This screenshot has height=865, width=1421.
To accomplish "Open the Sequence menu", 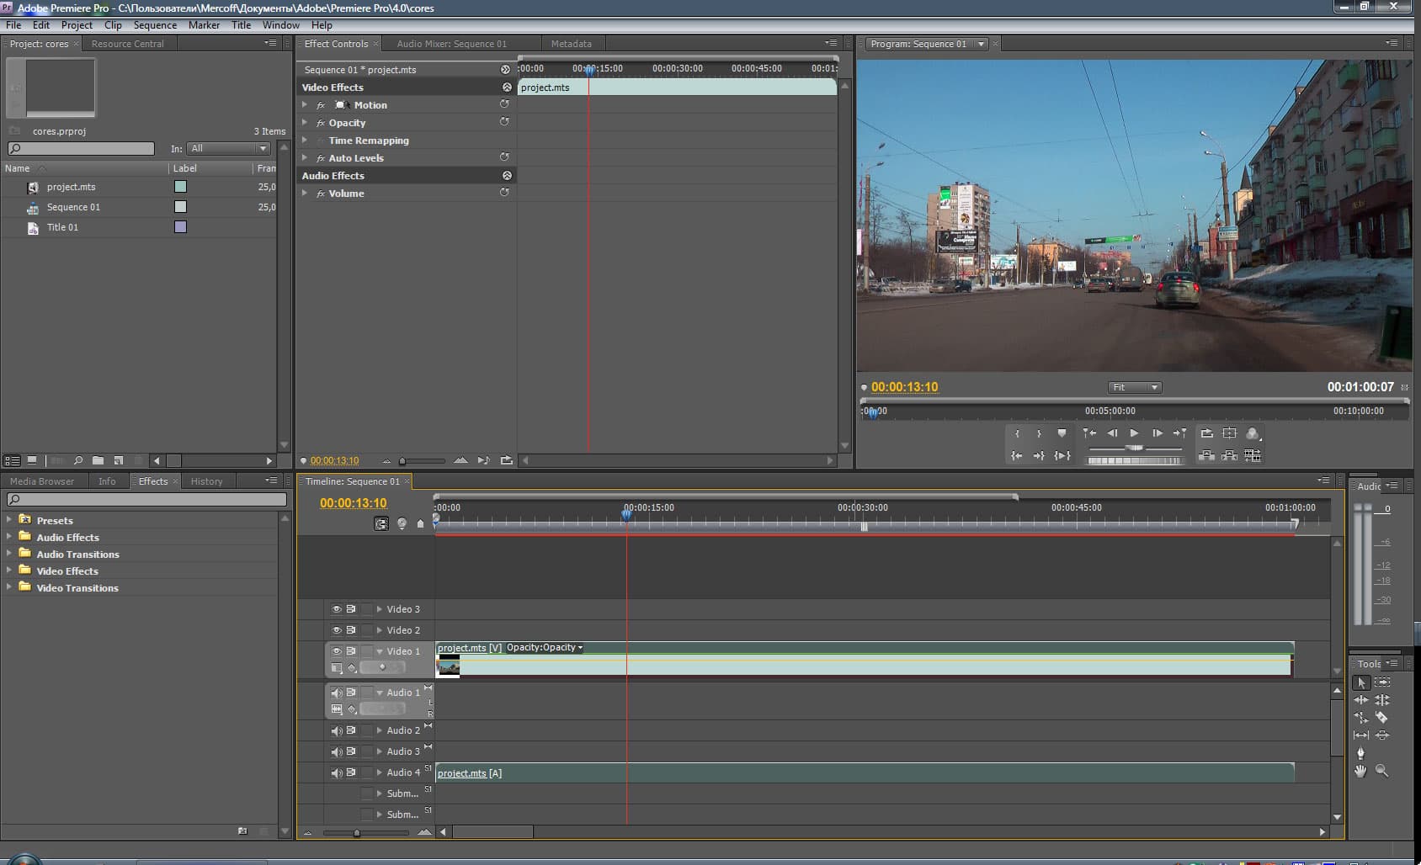I will pyautogui.click(x=155, y=25).
